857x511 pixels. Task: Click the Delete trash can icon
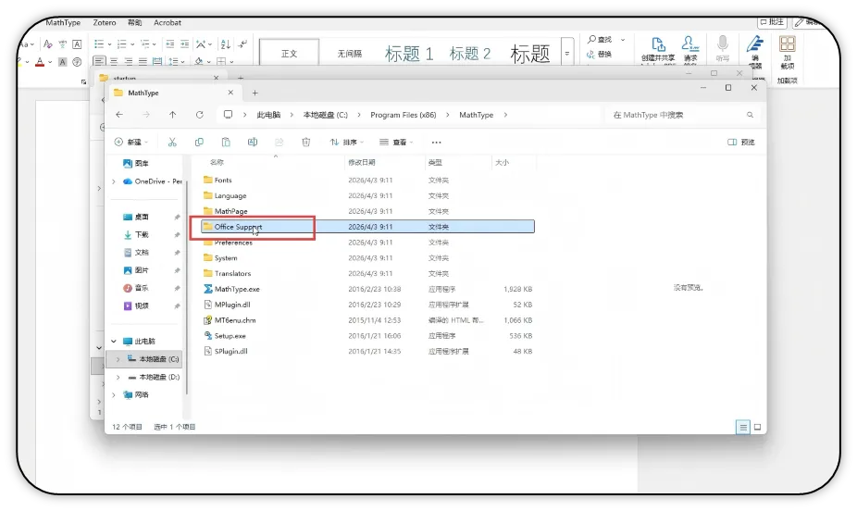[x=306, y=142]
